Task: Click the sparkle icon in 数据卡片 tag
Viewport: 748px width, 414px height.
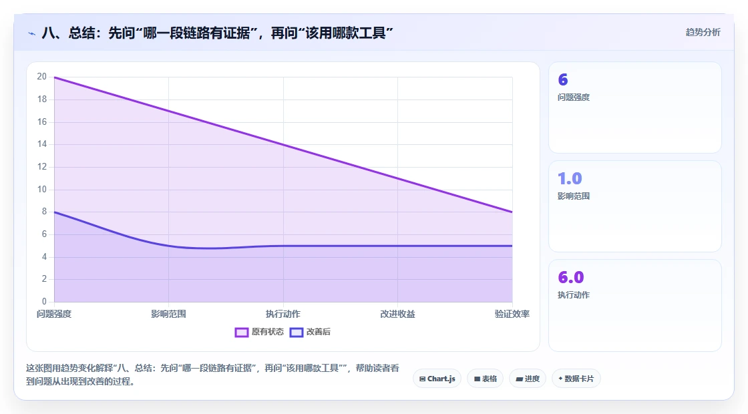Action: pyautogui.click(x=560, y=379)
